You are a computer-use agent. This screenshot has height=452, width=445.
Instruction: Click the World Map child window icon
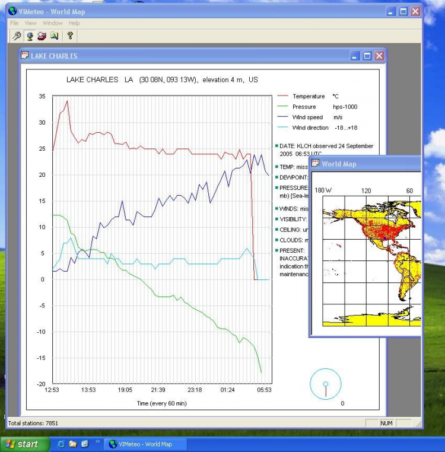316,164
